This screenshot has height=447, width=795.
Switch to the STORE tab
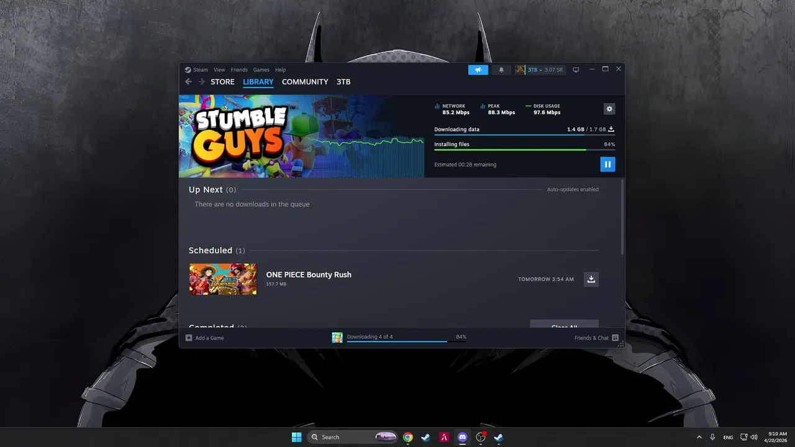tap(222, 82)
